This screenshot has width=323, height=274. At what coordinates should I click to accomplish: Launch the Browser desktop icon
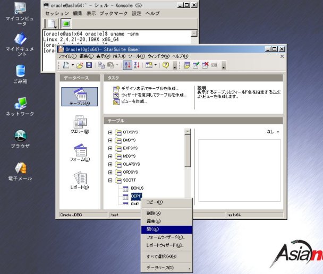(x=20, y=139)
